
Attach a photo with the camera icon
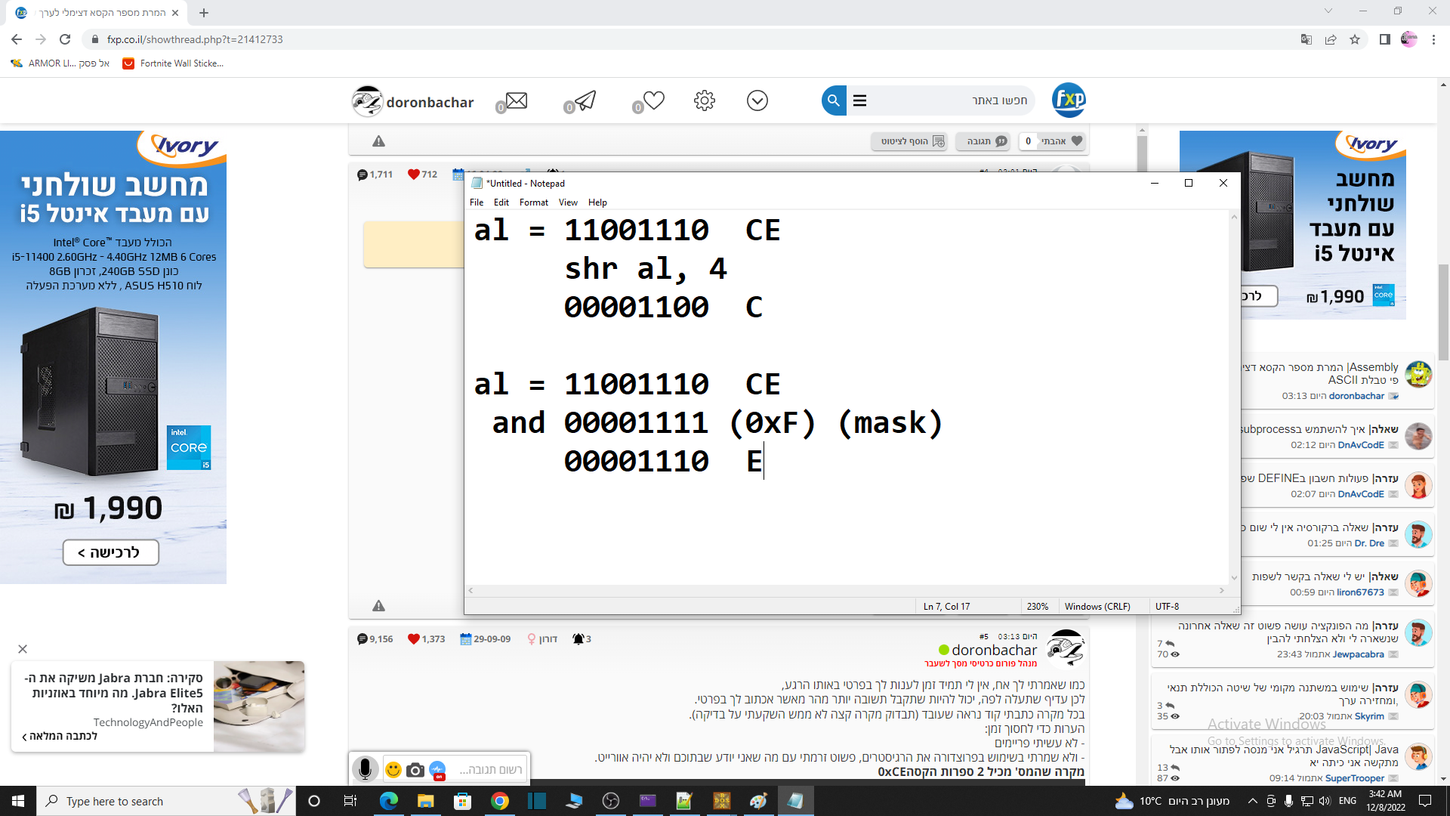(x=415, y=769)
